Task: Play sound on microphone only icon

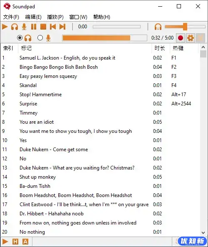Action: (24, 27)
